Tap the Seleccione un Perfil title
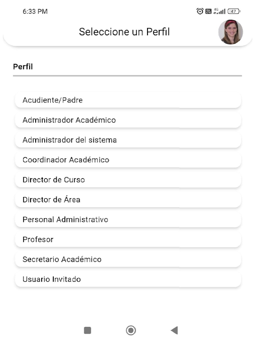 pos(124,32)
